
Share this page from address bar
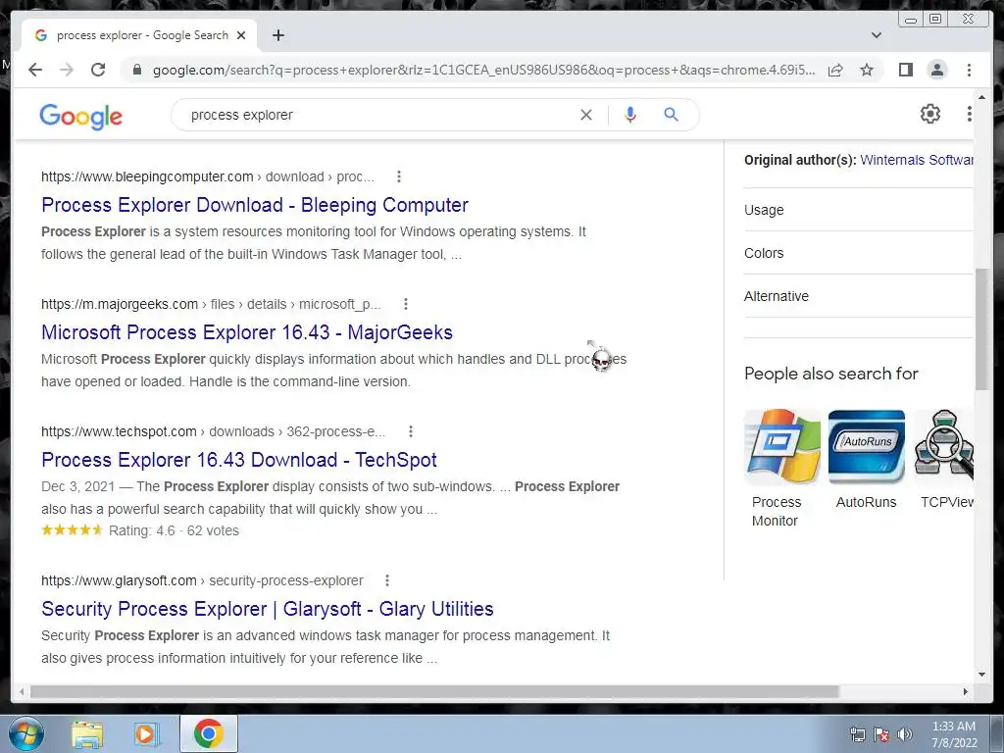[x=835, y=70]
